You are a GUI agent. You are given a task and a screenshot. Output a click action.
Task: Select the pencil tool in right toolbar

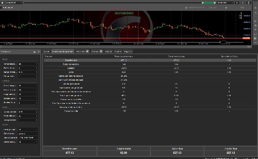click(x=255, y=30)
